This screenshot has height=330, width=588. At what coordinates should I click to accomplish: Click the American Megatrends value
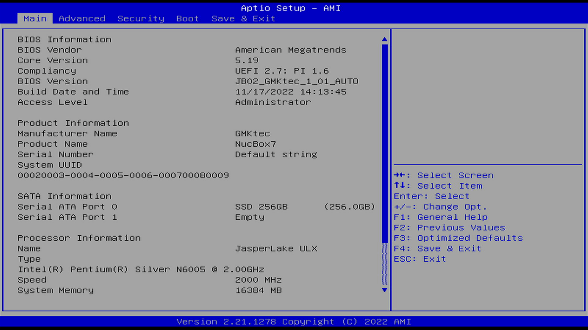pyautogui.click(x=291, y=50)
